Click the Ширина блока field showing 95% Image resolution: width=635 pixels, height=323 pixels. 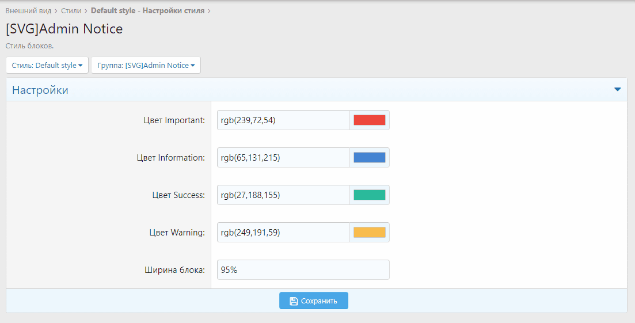click(303, 270)
